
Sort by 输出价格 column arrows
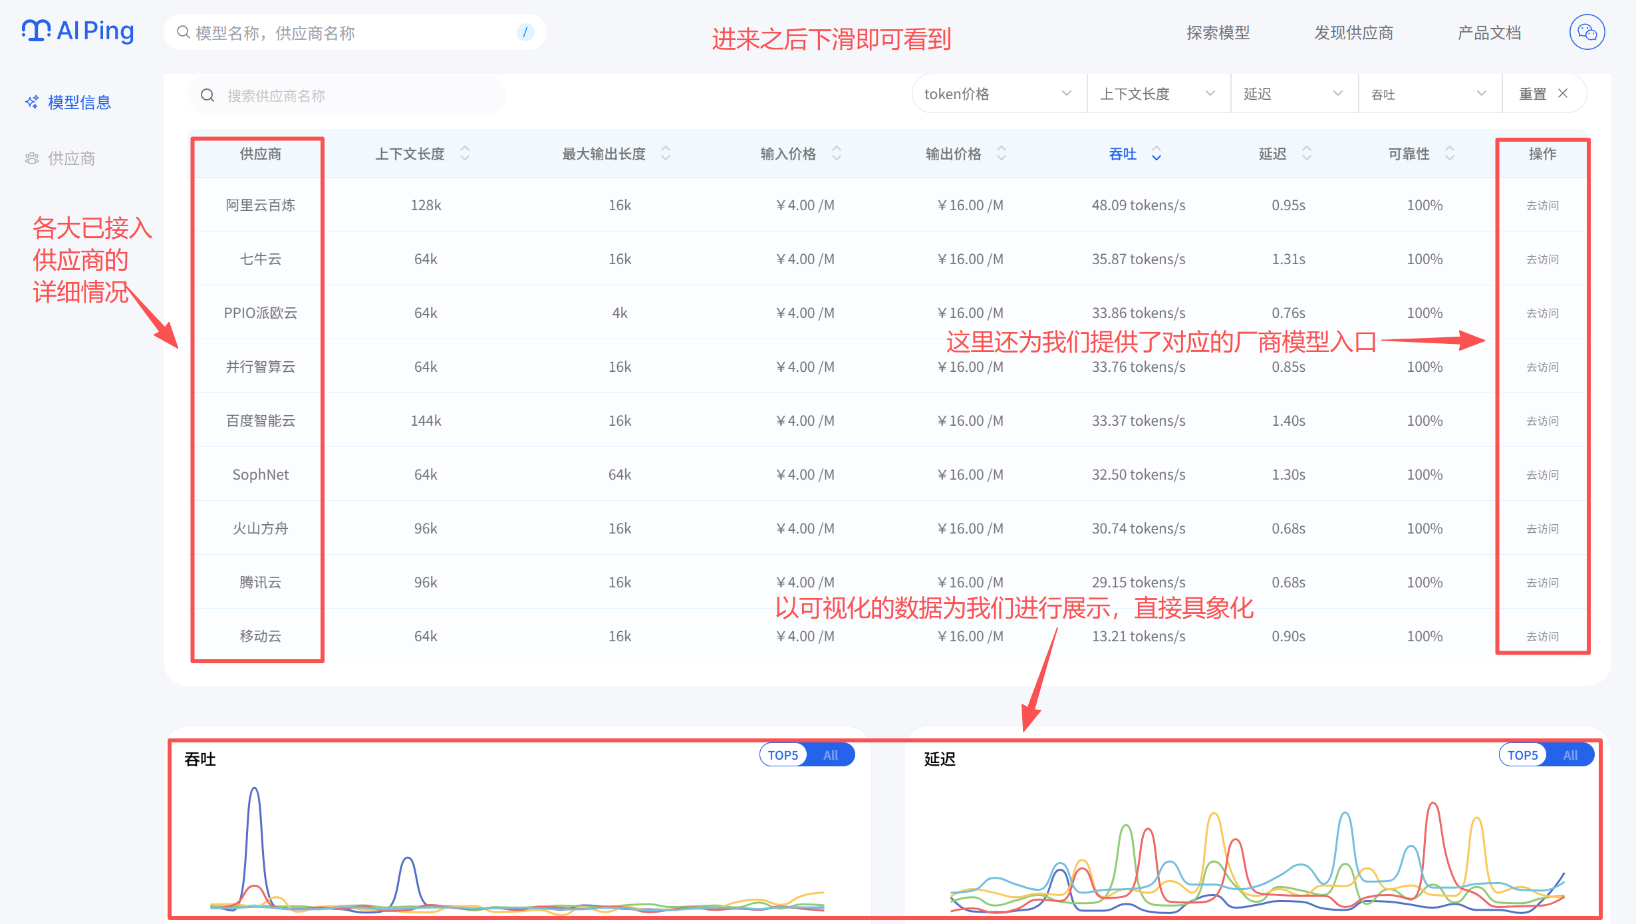[1002, 154]
